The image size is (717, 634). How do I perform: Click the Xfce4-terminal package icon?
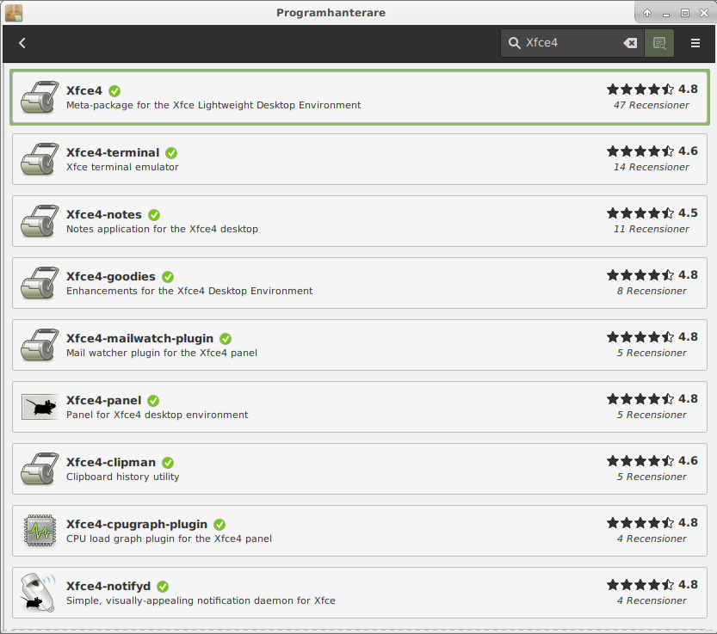pyautogui.click(x=40, y=159)
